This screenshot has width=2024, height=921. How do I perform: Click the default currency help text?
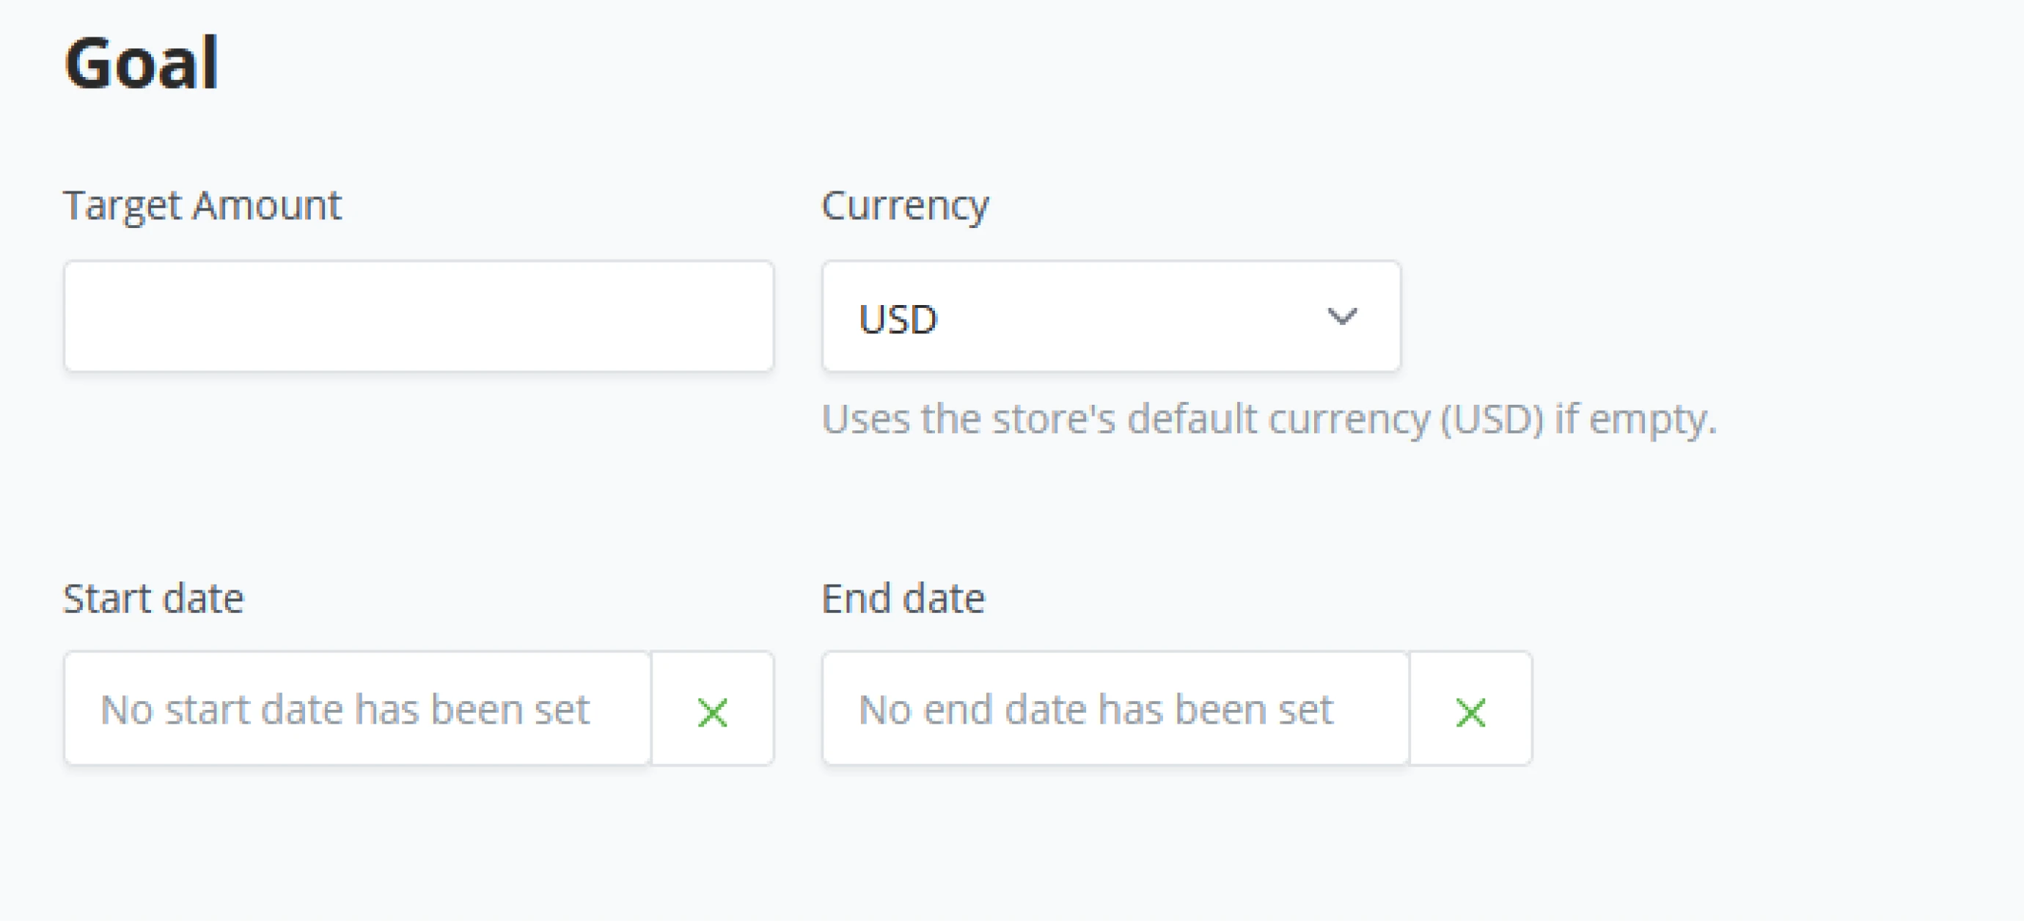point(1268,419)
